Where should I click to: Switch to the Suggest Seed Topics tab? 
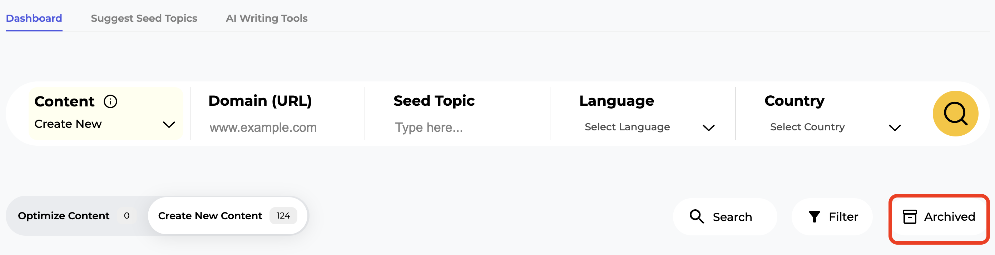click(x=144, y=18)
